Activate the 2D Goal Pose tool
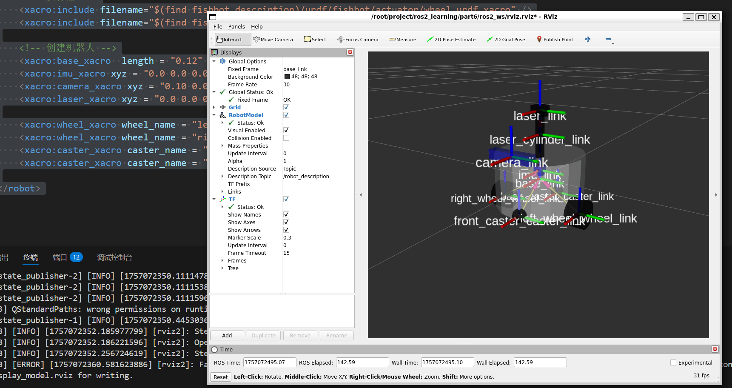 pos(506,40)
